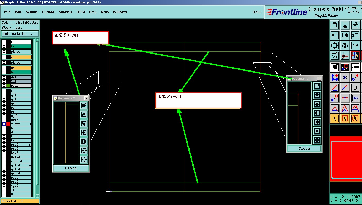Click the Home view icon

pos(355,25)
